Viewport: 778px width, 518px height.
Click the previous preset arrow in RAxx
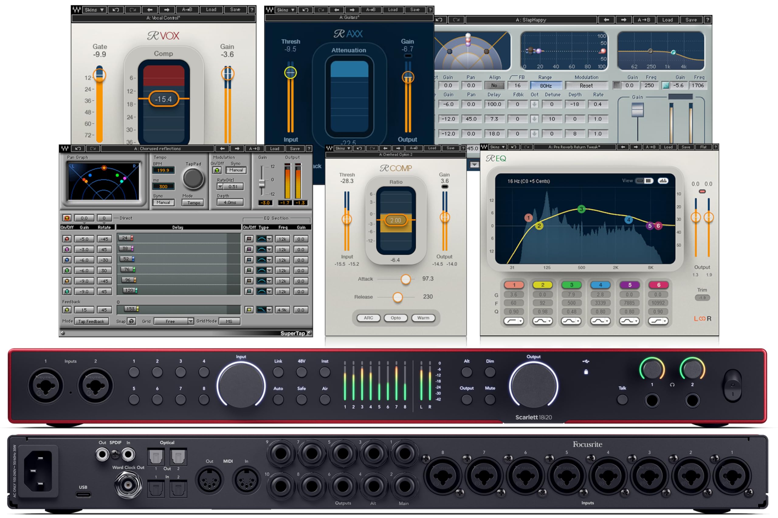pos(336,10)
